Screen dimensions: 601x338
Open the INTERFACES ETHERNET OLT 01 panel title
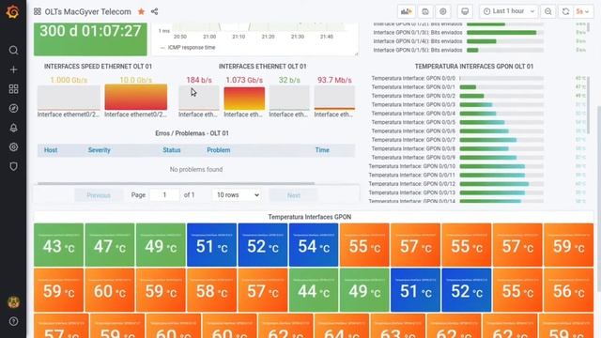(x=263, y=67)
